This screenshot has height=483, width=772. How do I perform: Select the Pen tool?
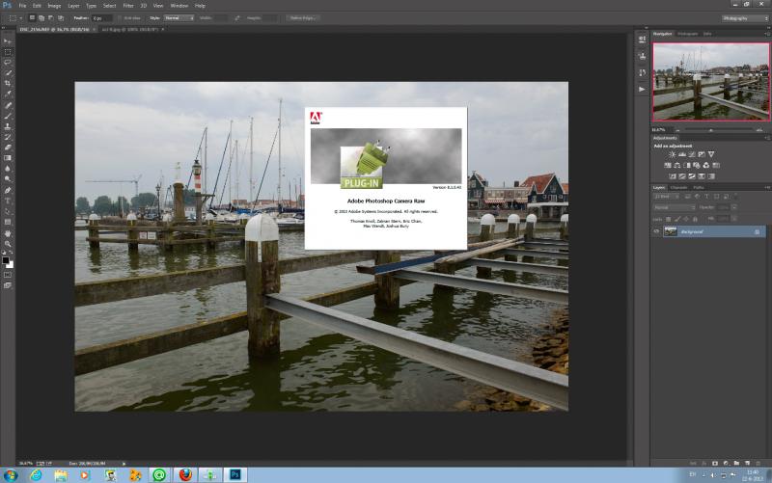(x=8, y=190)
